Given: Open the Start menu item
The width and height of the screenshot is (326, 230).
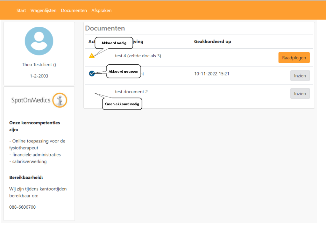Looking at the screenshot, I should (x=21, y=11).
